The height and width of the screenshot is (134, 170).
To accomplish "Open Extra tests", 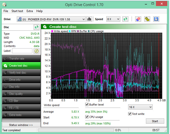I will [21, 115].
